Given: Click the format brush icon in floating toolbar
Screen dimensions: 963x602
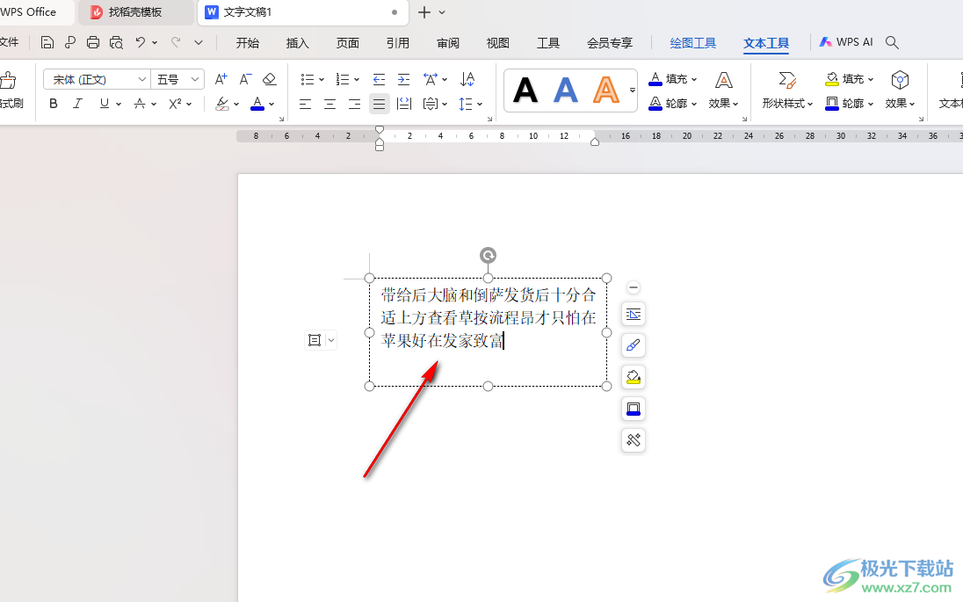Looking at the screenshot, I should 634,345.
